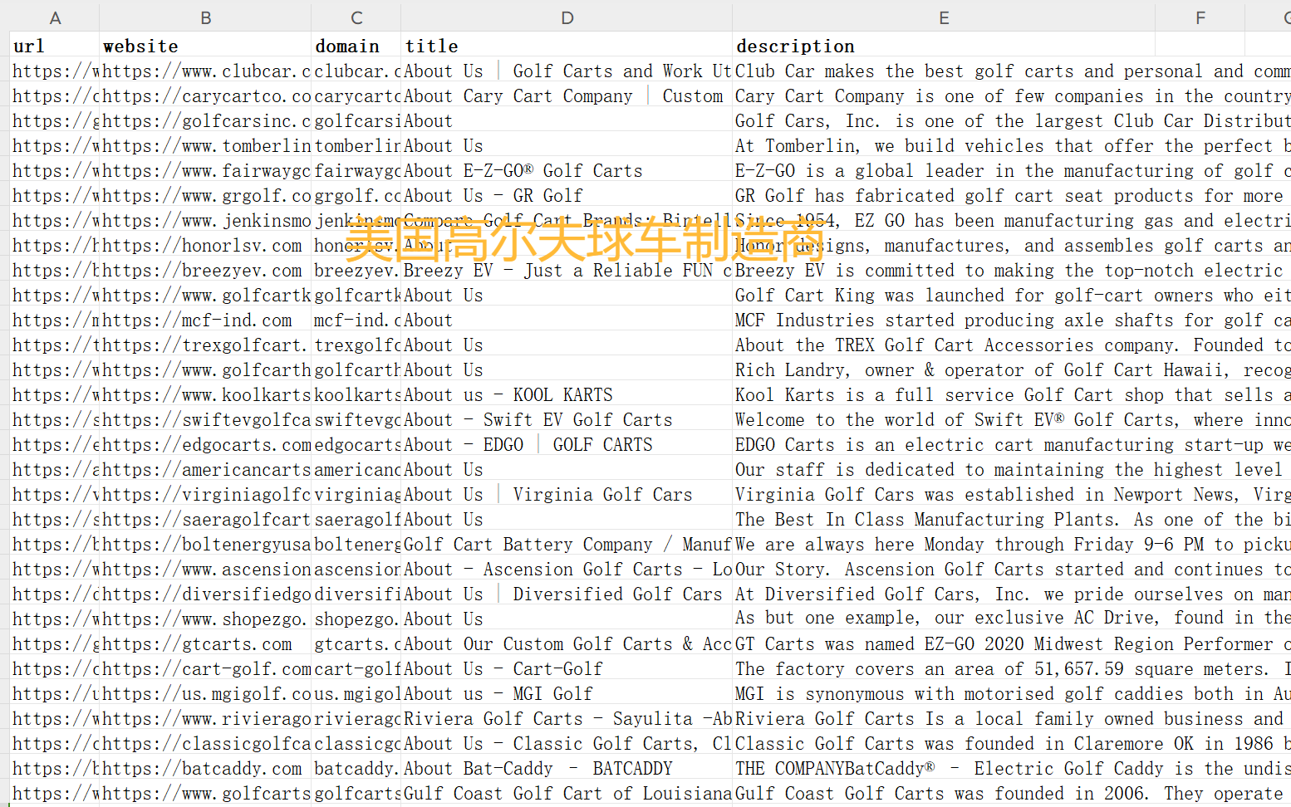Select the 'us.mgigol' domain cell

[356, 693]
